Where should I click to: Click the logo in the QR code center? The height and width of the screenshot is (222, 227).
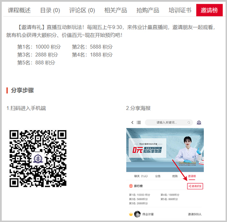coord(38,158)
